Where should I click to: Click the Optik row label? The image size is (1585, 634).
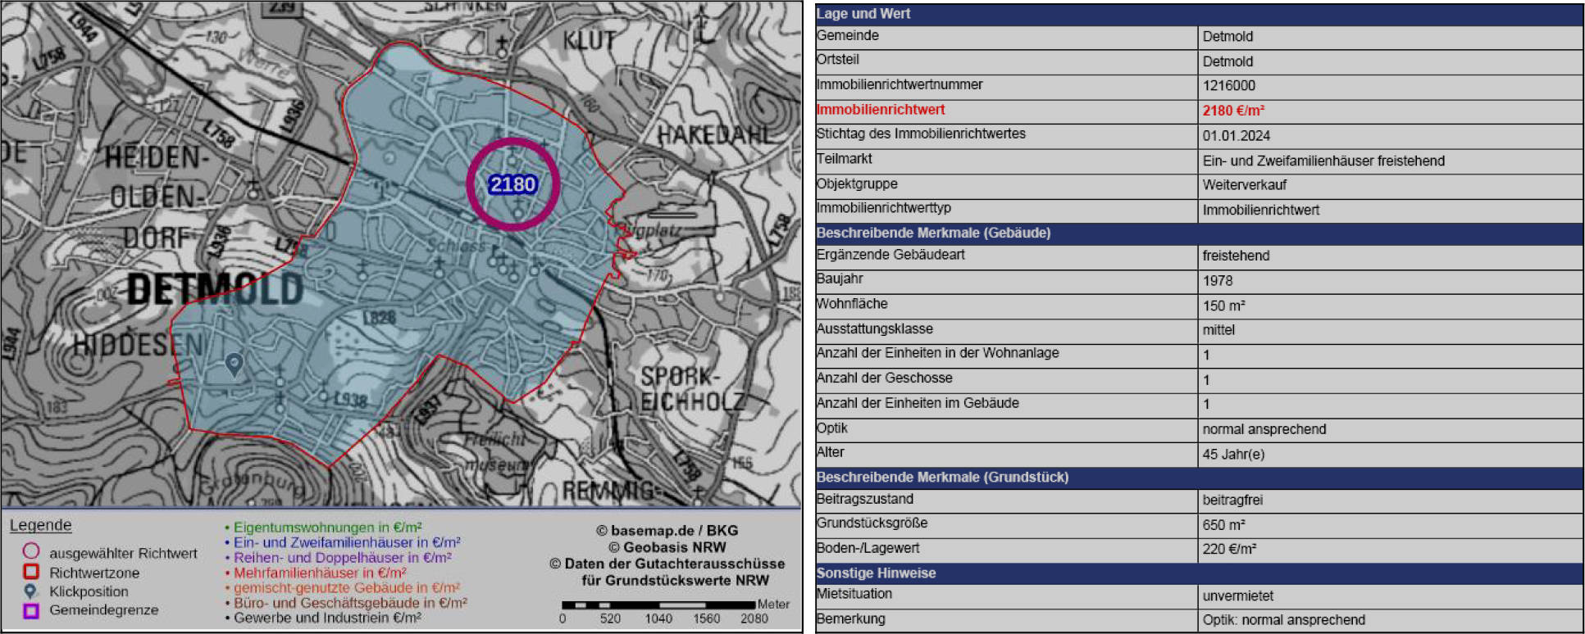831,428
